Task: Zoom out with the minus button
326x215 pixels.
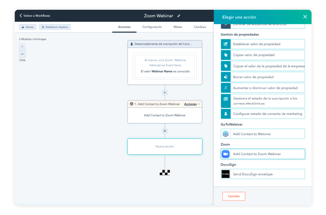Action: [x=22, y=54]
